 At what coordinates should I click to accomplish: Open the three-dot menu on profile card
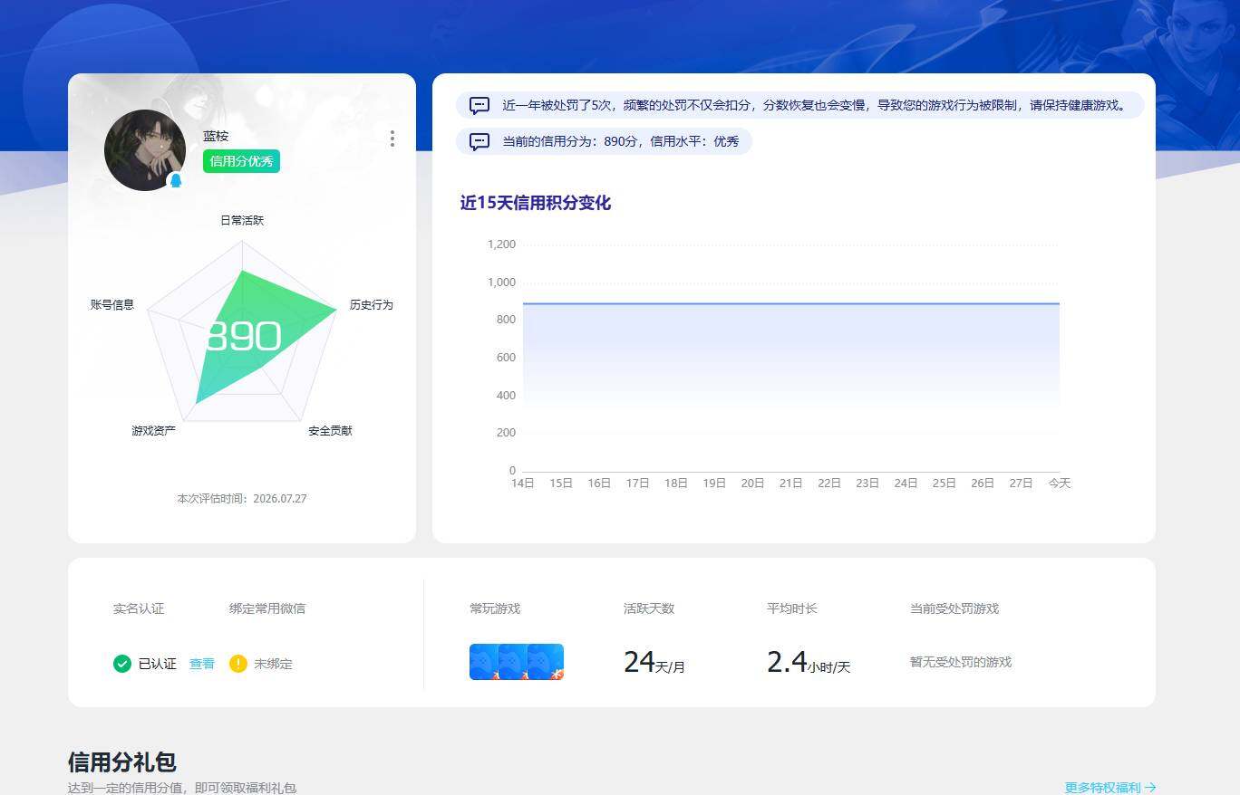[x=392, y=139]
